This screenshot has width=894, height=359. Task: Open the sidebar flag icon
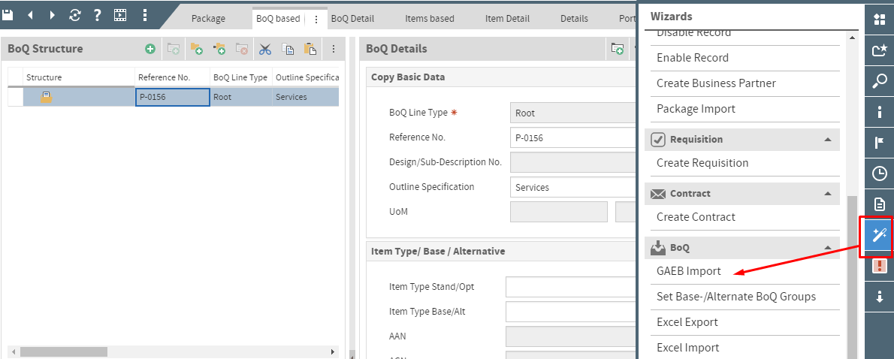click(879, 143)
